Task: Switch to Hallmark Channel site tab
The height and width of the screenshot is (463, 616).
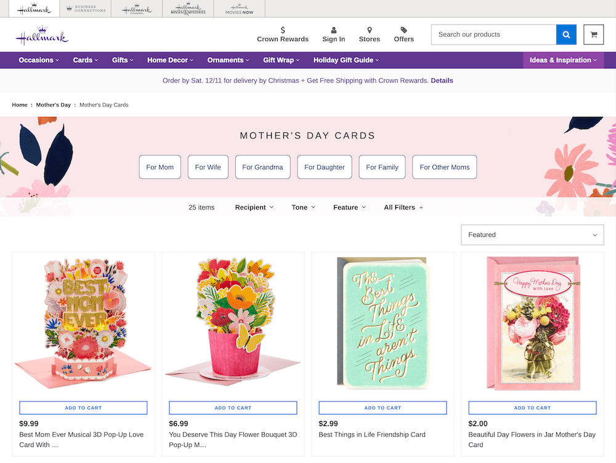Action: pyautogui.click(x=137, y=9)
